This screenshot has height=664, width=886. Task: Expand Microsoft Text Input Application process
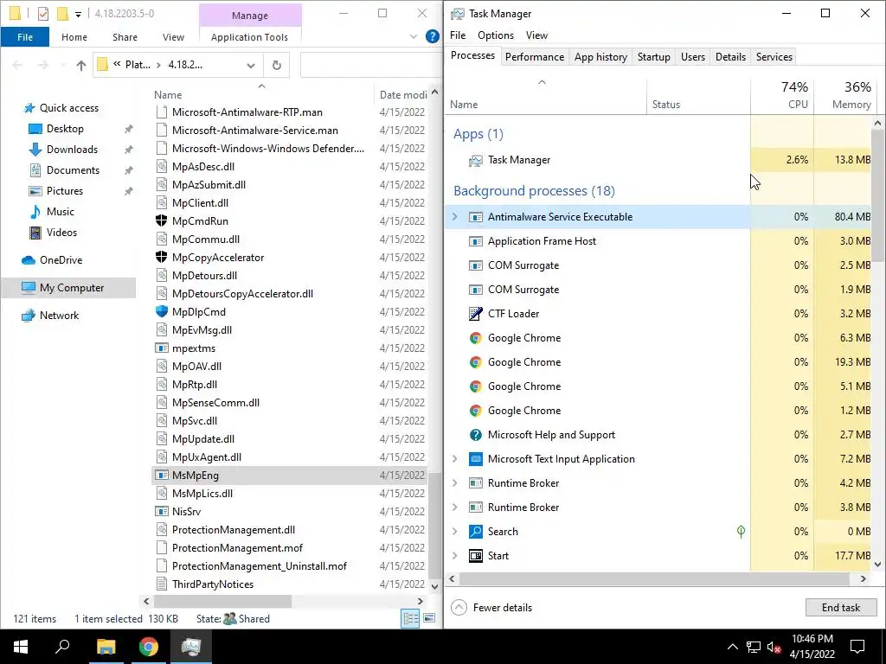coord(455,459)
